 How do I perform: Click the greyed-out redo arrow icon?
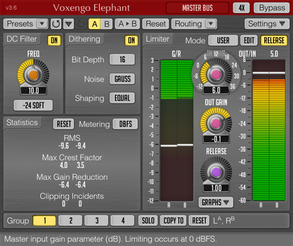[81, 24]
